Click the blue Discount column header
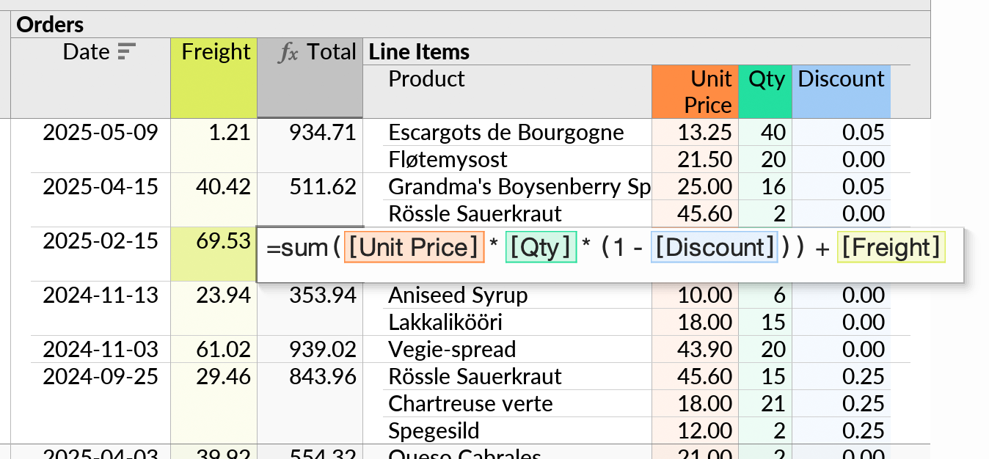Image resolution: width=989 pixels, height=459 pixels. point(841,79)
